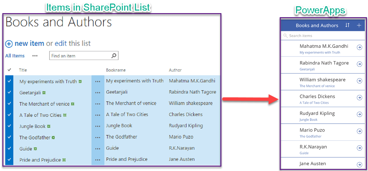Screen dimensions: 368x171
Task: Open Charles Dickens item arrow
Action: point(359,98)
